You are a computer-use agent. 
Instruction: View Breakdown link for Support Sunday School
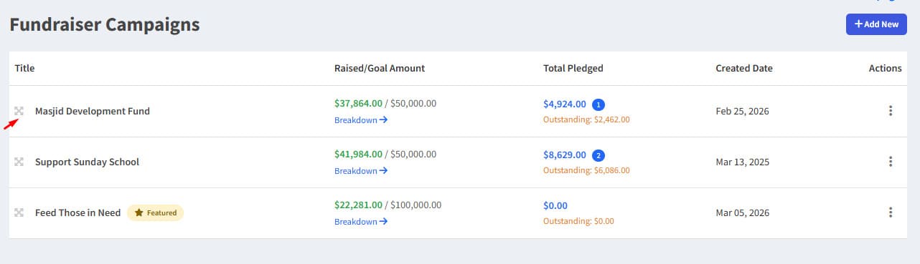361,171
